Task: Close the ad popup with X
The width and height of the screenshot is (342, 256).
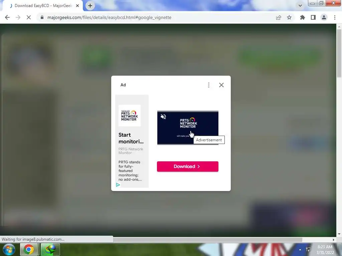Action: tap(221, 85)
